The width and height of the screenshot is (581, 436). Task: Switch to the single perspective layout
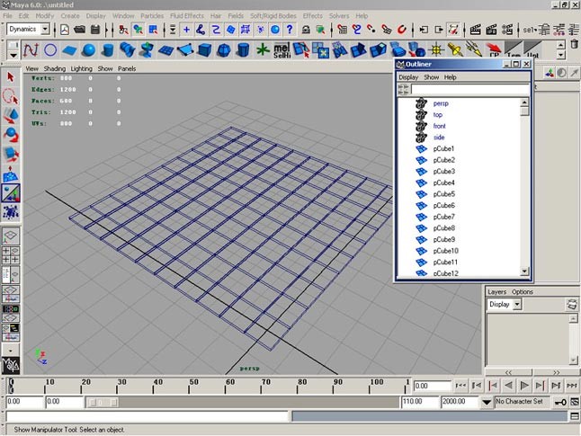pyautogui.click(x=11, y=236)
